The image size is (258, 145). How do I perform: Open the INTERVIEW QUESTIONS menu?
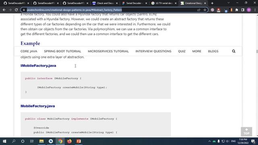pos(153,51)
